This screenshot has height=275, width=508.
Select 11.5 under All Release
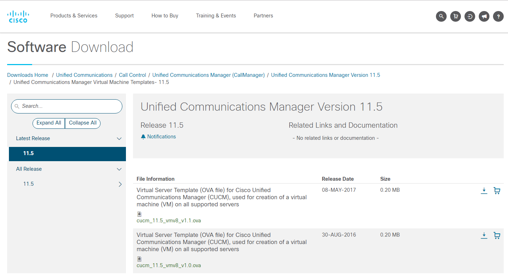tap(28, 184)
